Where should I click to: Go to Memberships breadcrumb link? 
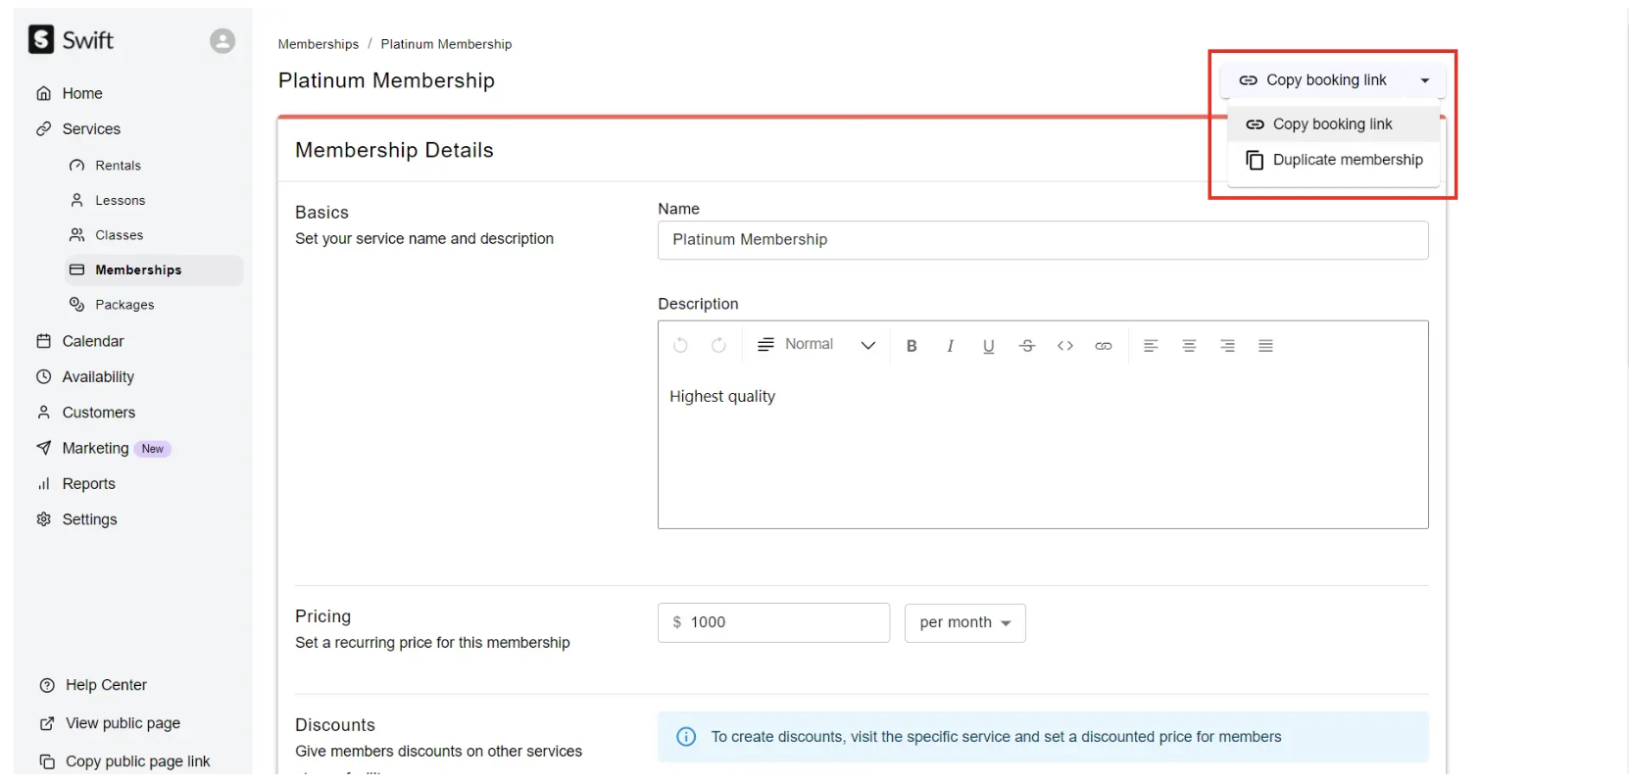319,44
